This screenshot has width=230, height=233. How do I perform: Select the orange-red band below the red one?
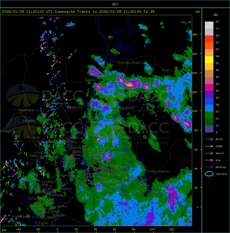(x=209, y=46)
